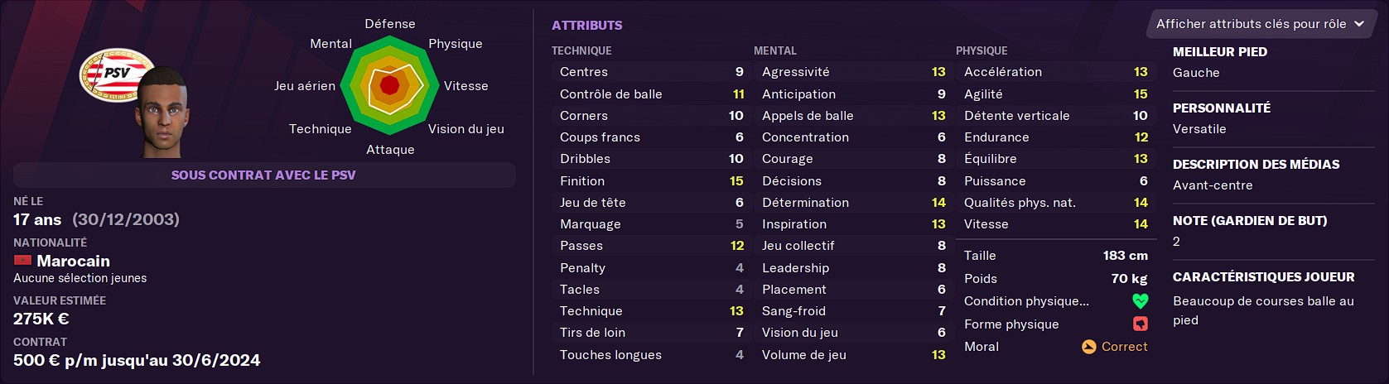Image resolution: width=1389 pixels, height=384 pixels.
Task: Click the Sous contrat avec le PSV banner
Action: [x=263, y=175]
